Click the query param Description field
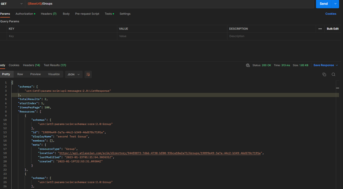343x189 pixels. (271, 36)
